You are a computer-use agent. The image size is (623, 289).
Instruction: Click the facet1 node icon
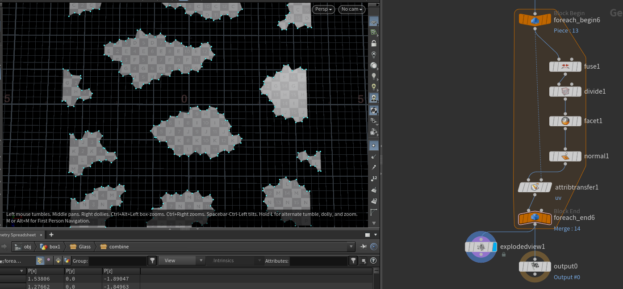coord(565,121)
